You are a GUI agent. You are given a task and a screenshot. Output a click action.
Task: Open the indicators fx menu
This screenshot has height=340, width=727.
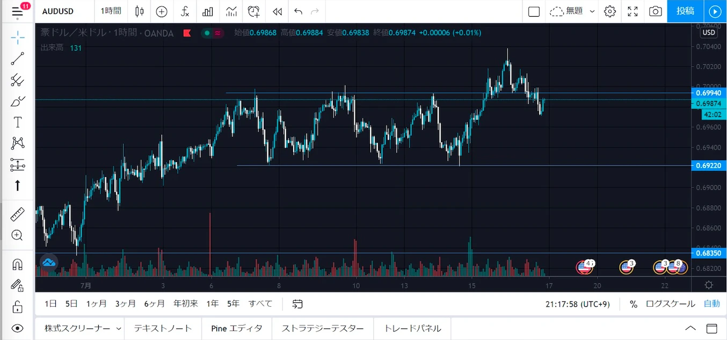point(185,11)
